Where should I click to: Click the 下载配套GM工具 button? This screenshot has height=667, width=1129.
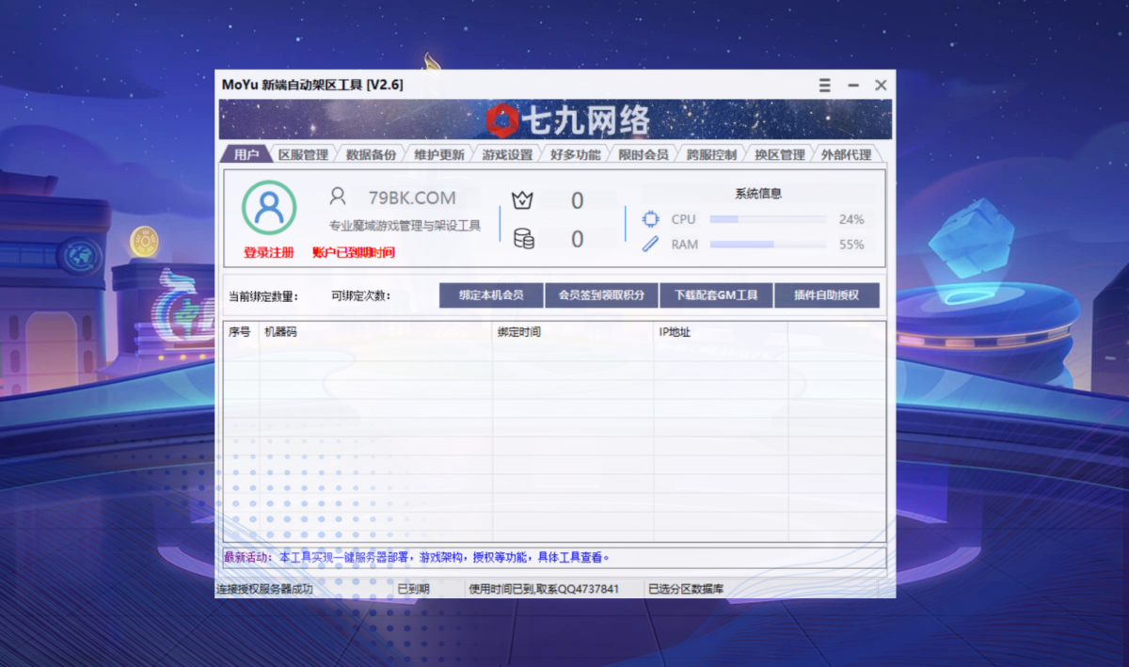(717, 294)
